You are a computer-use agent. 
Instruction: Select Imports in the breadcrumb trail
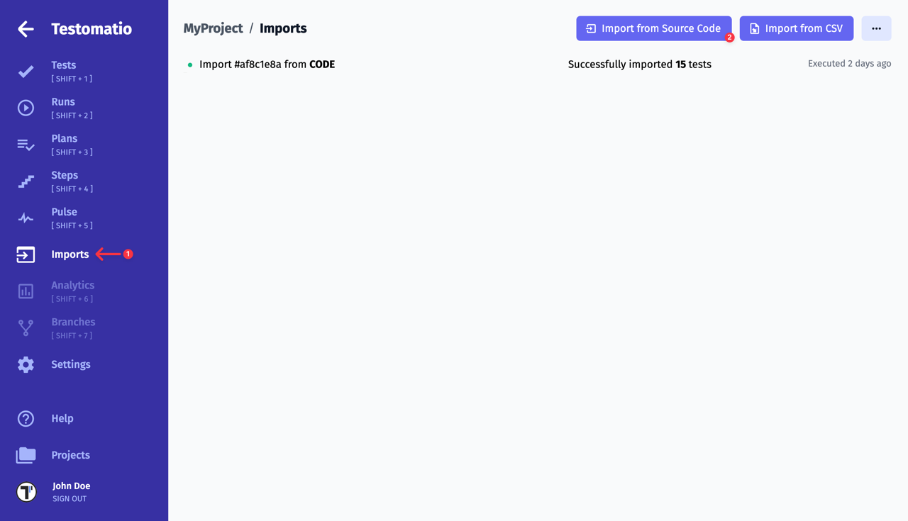click(283, 28)
